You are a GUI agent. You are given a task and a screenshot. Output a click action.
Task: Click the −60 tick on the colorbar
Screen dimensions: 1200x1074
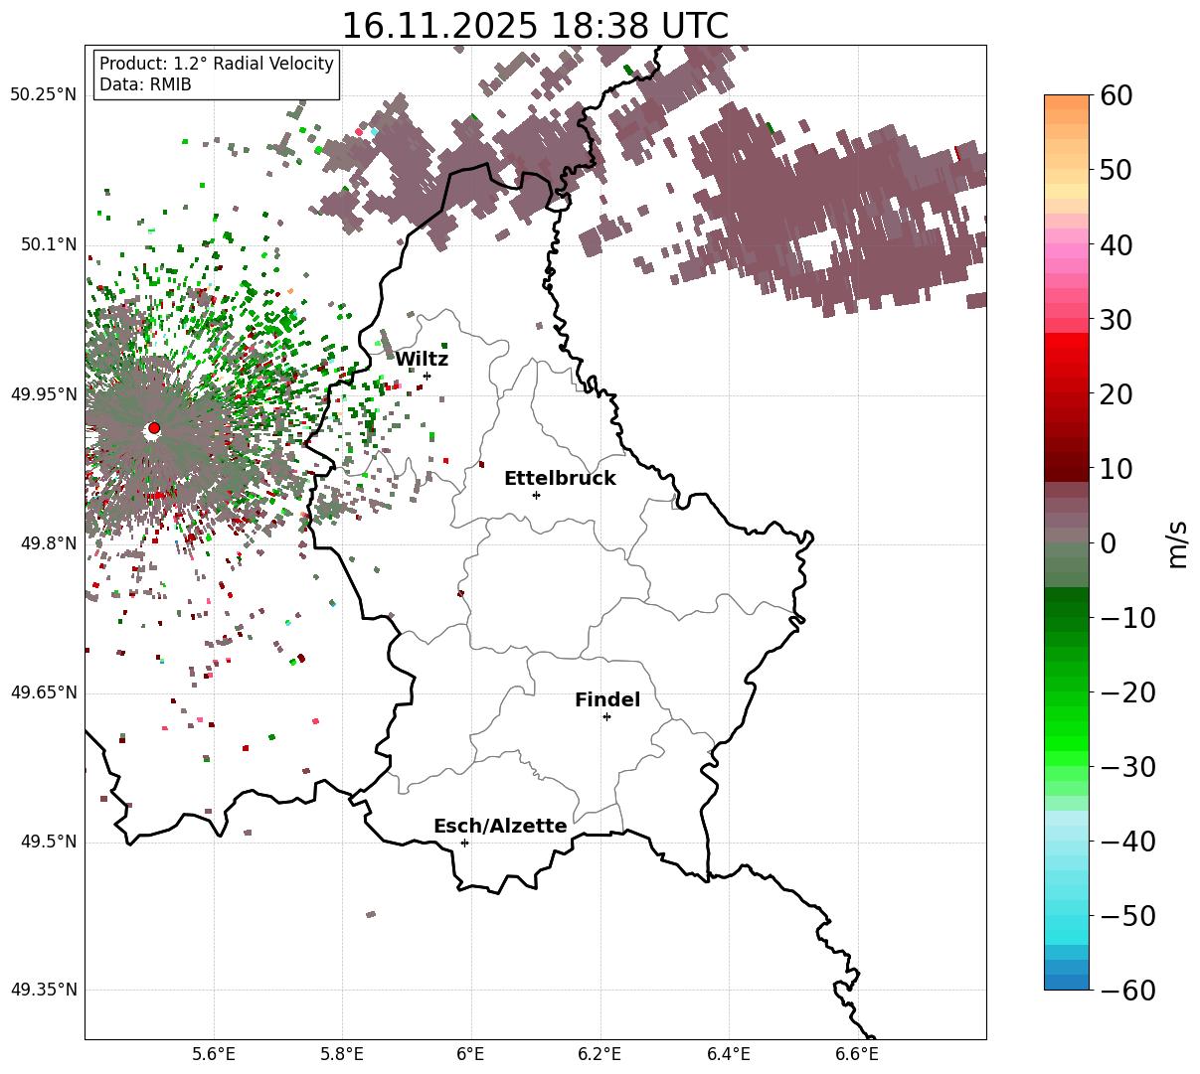1127,991
